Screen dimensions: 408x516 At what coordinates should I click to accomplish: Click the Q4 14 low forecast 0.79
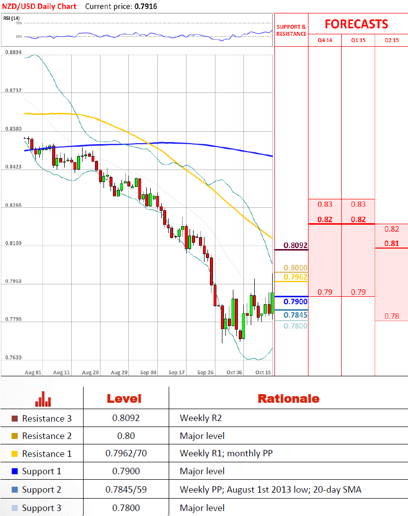coord(325,292)
